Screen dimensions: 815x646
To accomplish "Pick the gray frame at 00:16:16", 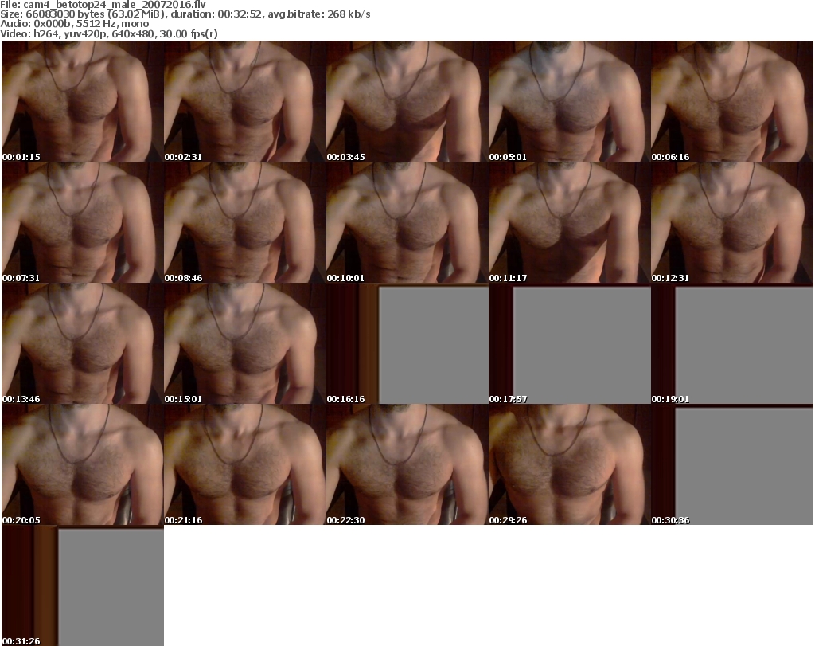I will coord(407,344).
